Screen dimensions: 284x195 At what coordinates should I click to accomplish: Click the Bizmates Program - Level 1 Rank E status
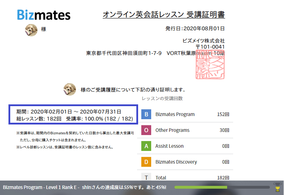click(41, 187)
